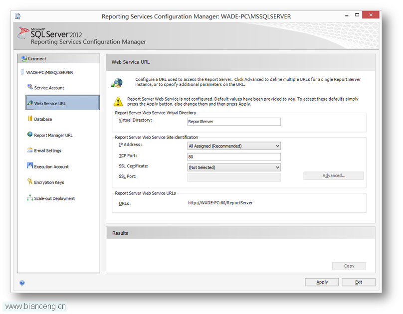Minimize the Configuration Manager window

coord(347,15)
